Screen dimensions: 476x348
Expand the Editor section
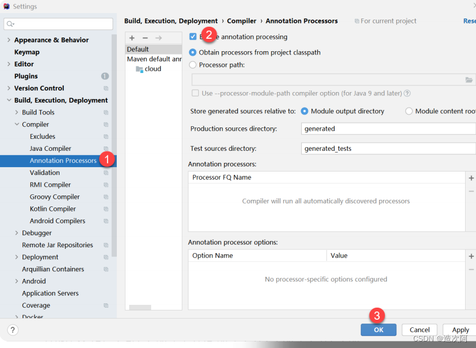pos(9,64)
